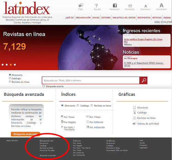172x160 pixels.
Task: Open Portal de Portales footer link
Action: coord(47,150)
